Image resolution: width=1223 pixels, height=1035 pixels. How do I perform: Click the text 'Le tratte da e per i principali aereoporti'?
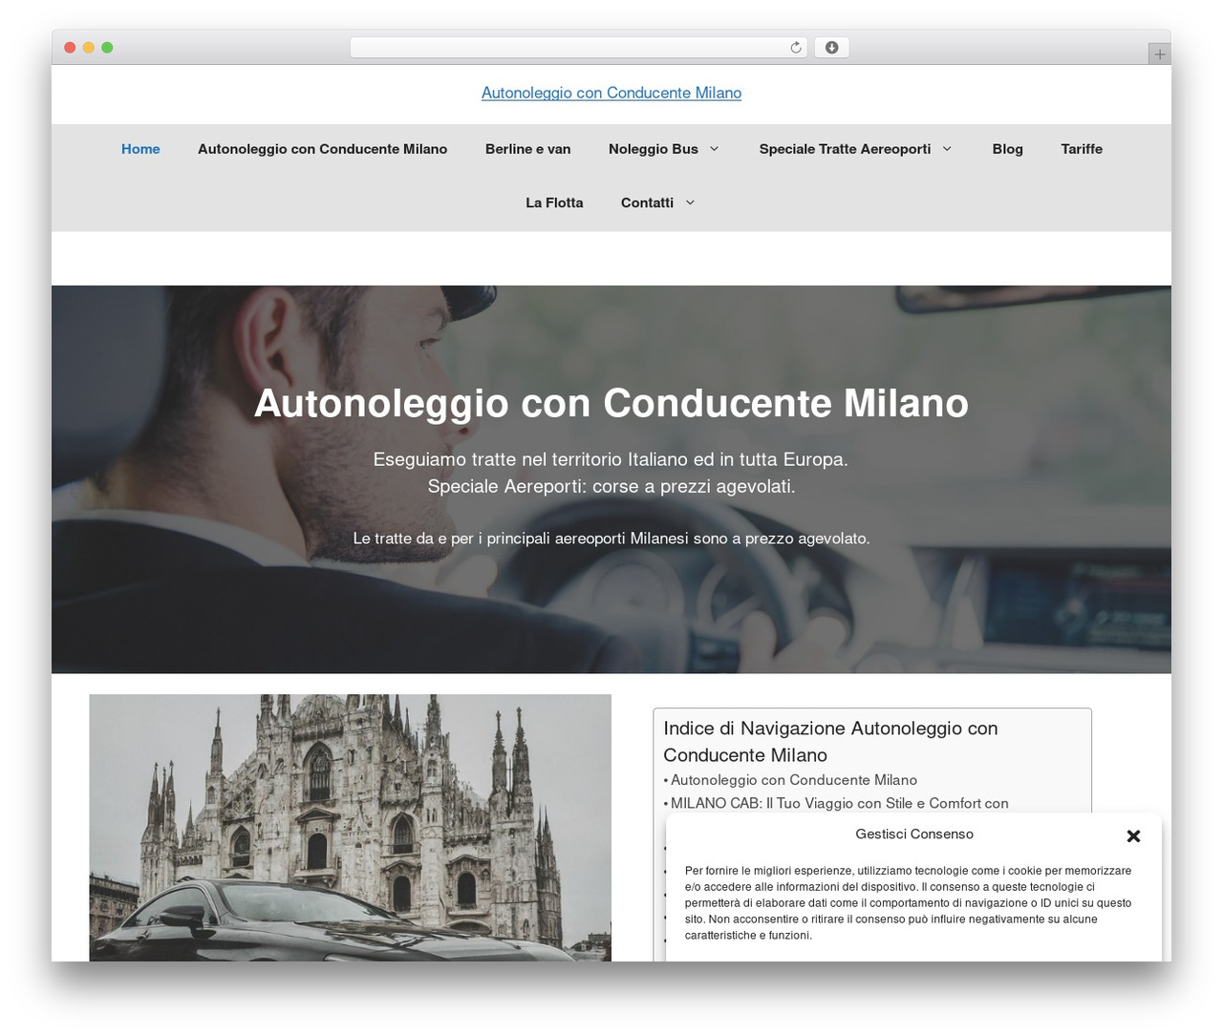pyautogui.click(x=611, y=539)
